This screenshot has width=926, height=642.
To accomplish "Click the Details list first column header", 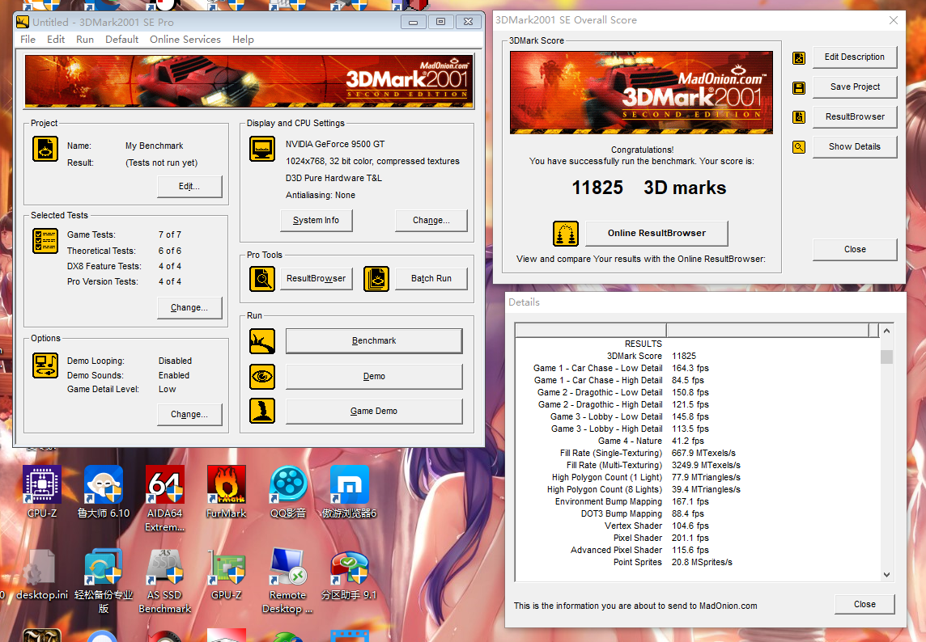I will tap(591, 330).
